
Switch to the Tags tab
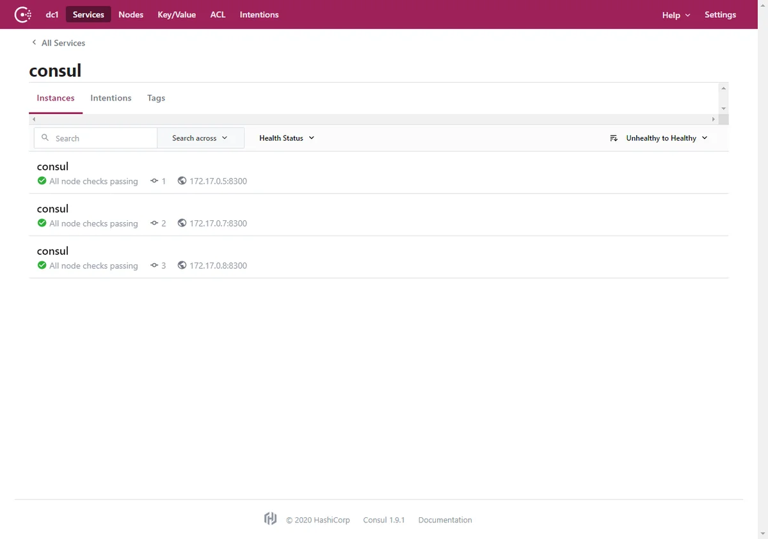click(156, 98)
